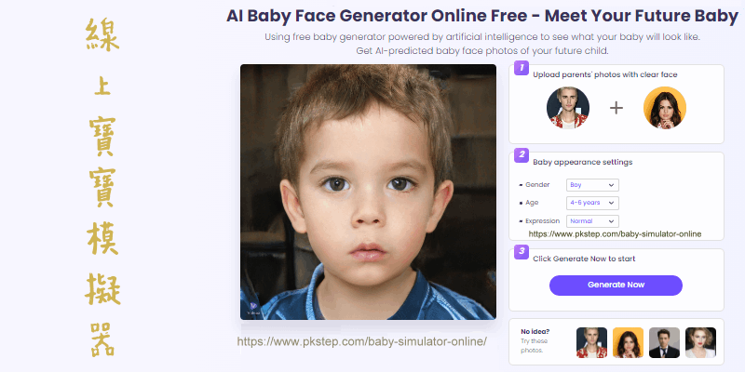Click the Generate Now button
The image size is (745, 372).
[616, 286]
